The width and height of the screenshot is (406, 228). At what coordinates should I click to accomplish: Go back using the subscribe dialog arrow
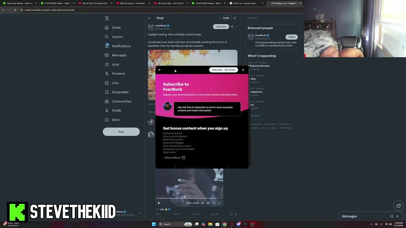coord(160,70)
